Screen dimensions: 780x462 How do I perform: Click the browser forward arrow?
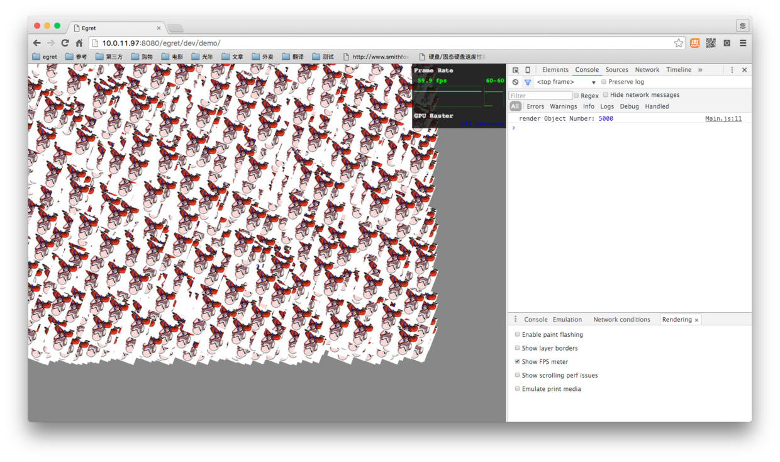coord(51,43)
